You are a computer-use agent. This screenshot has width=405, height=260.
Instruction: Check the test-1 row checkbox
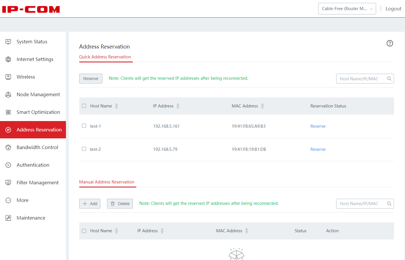click(84, 126)
